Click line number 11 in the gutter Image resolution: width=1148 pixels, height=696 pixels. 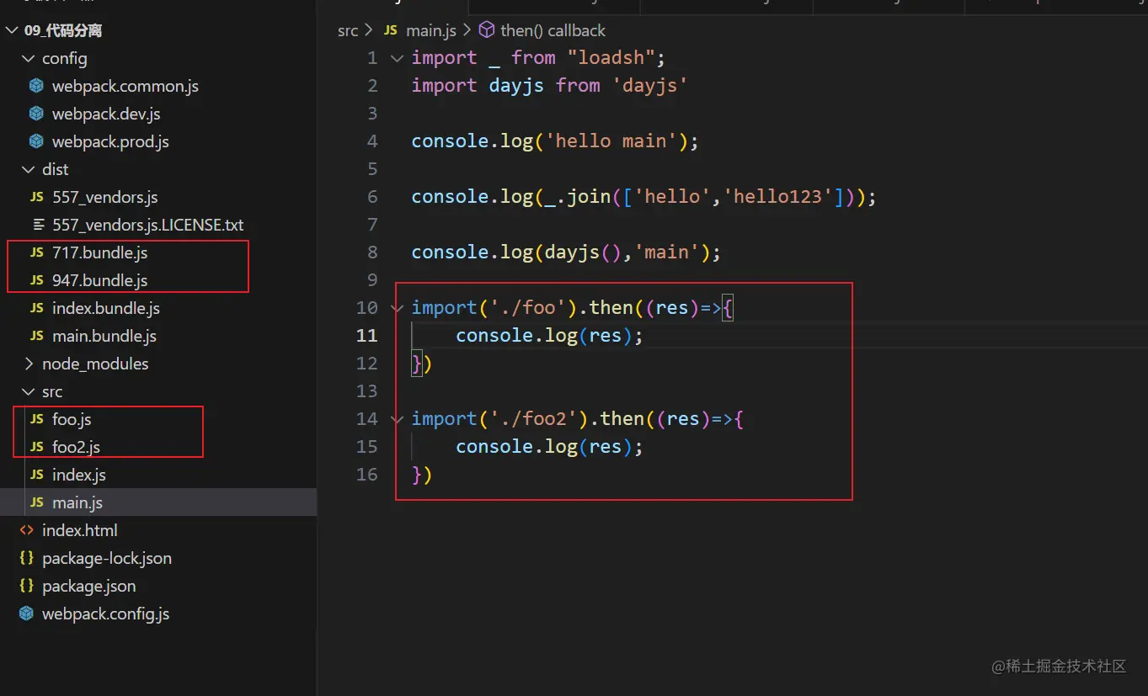coord(367,336)
